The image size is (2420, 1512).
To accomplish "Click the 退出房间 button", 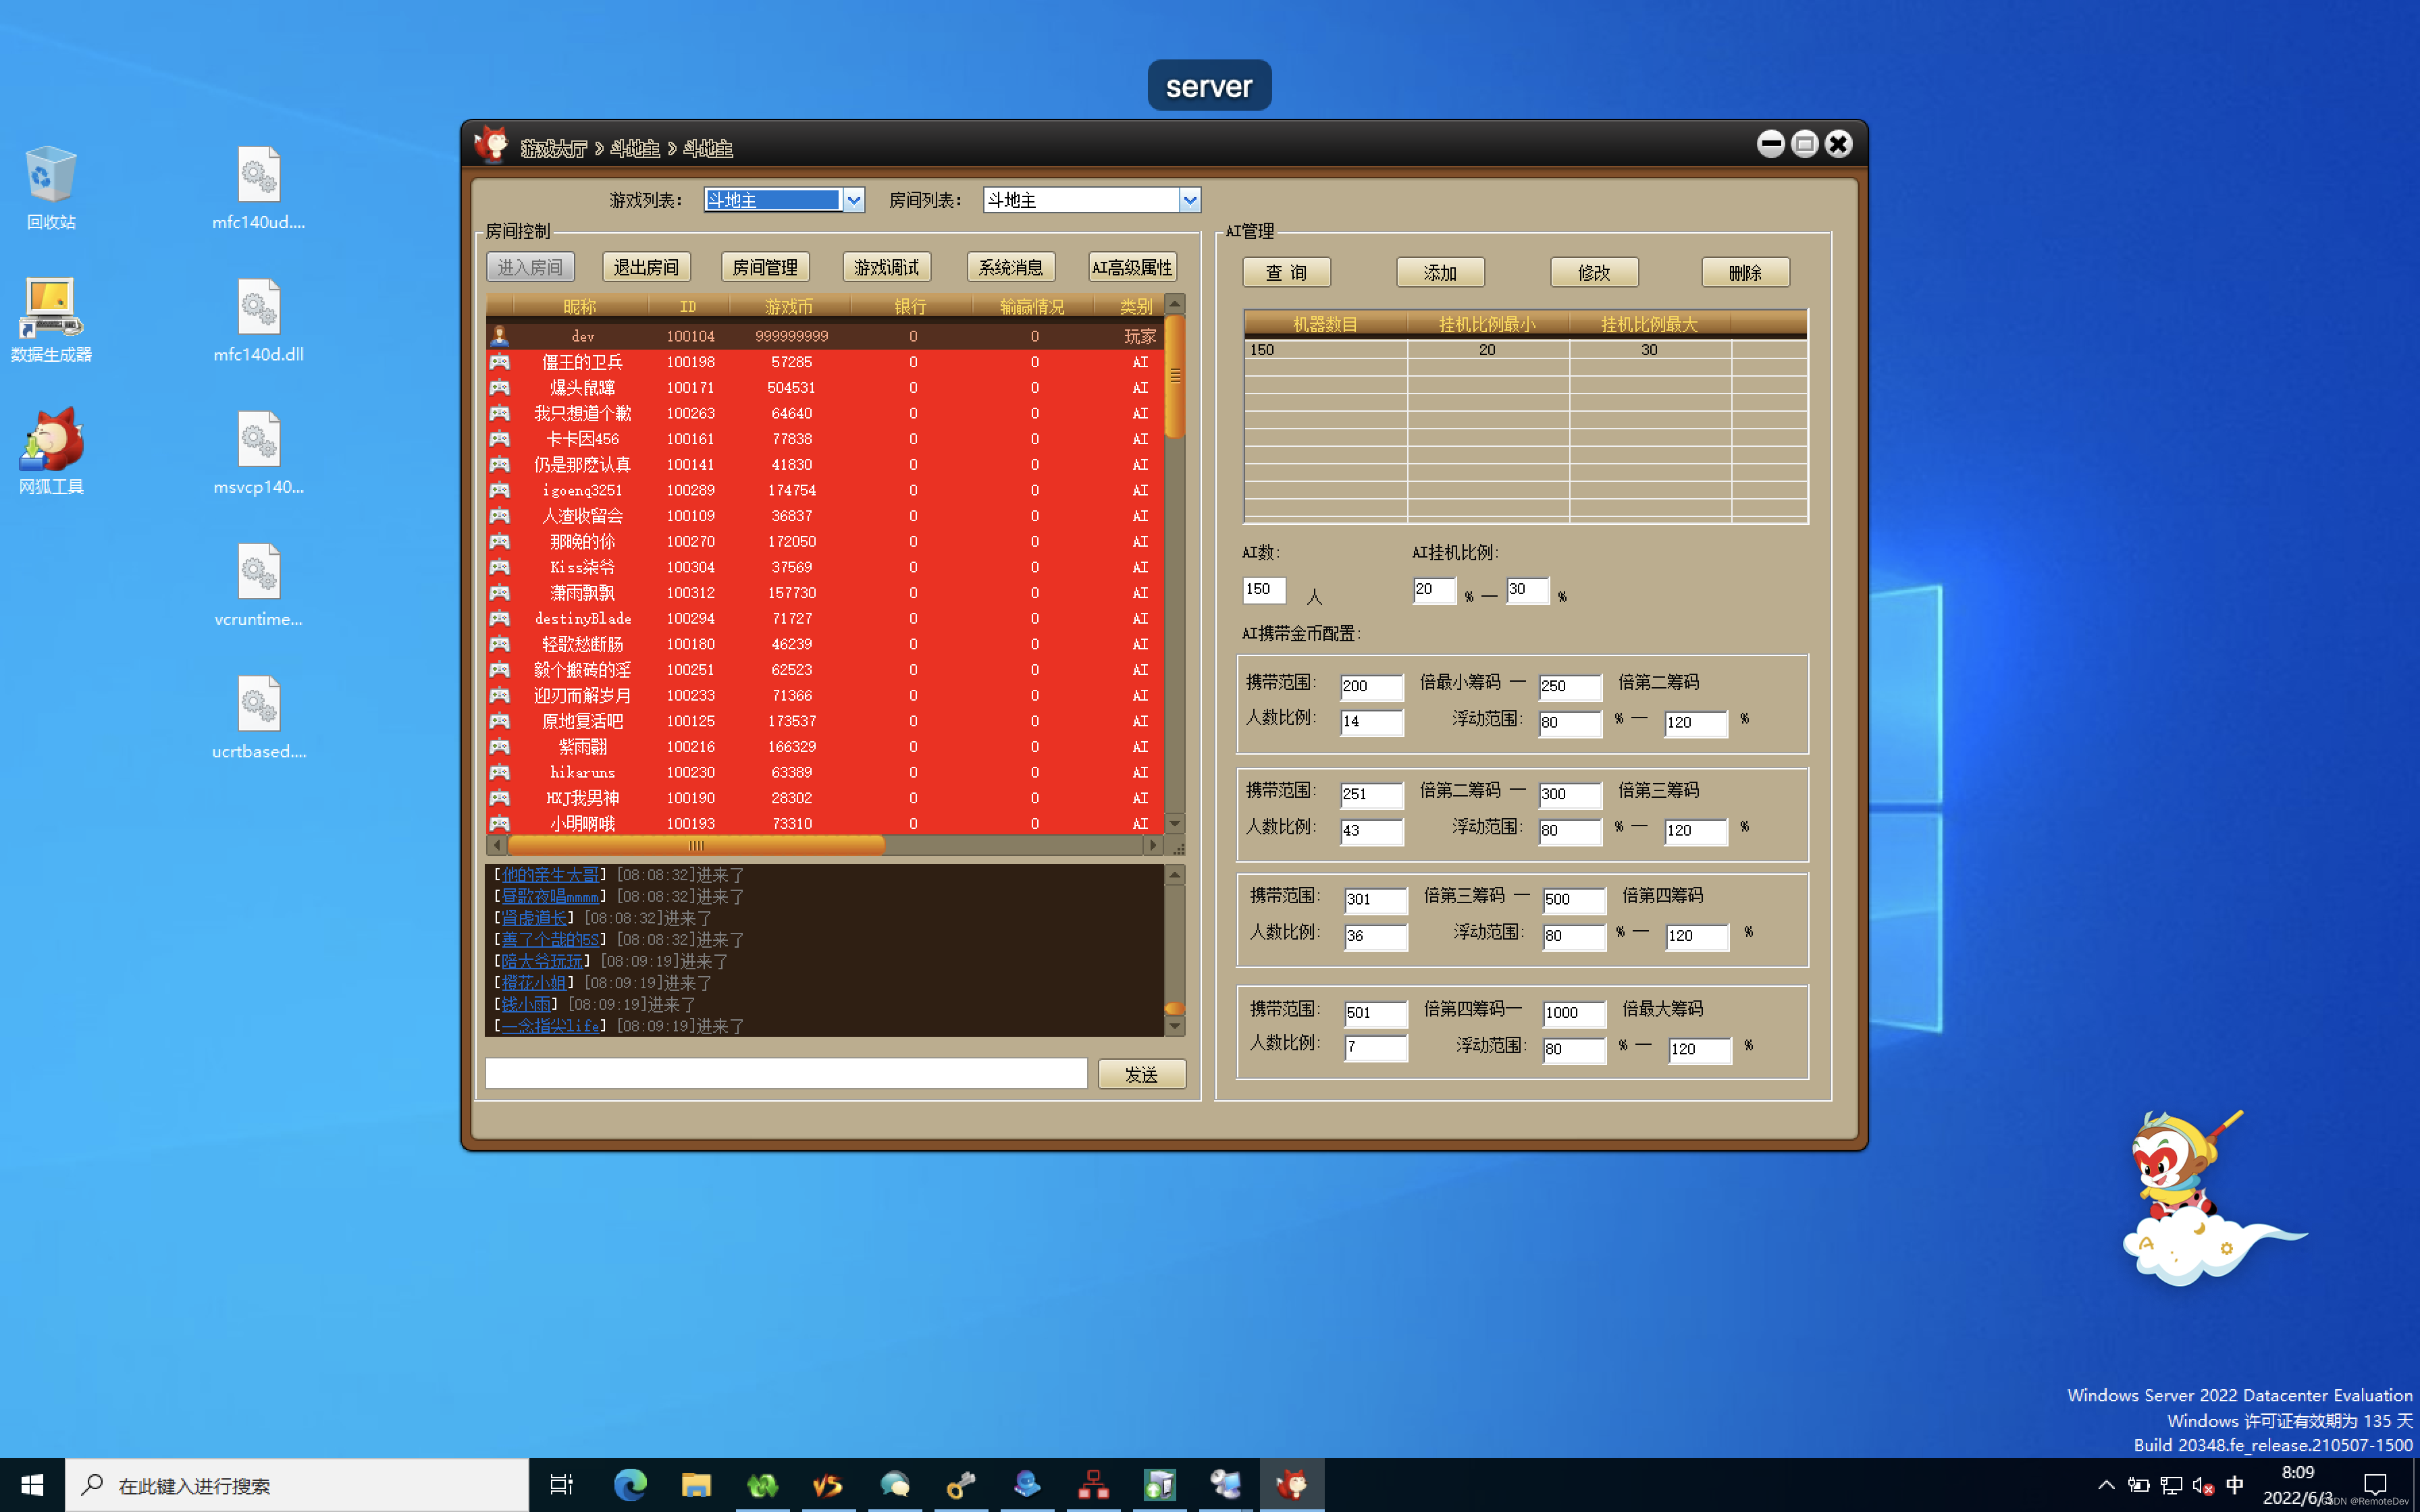I will (646, 267).
